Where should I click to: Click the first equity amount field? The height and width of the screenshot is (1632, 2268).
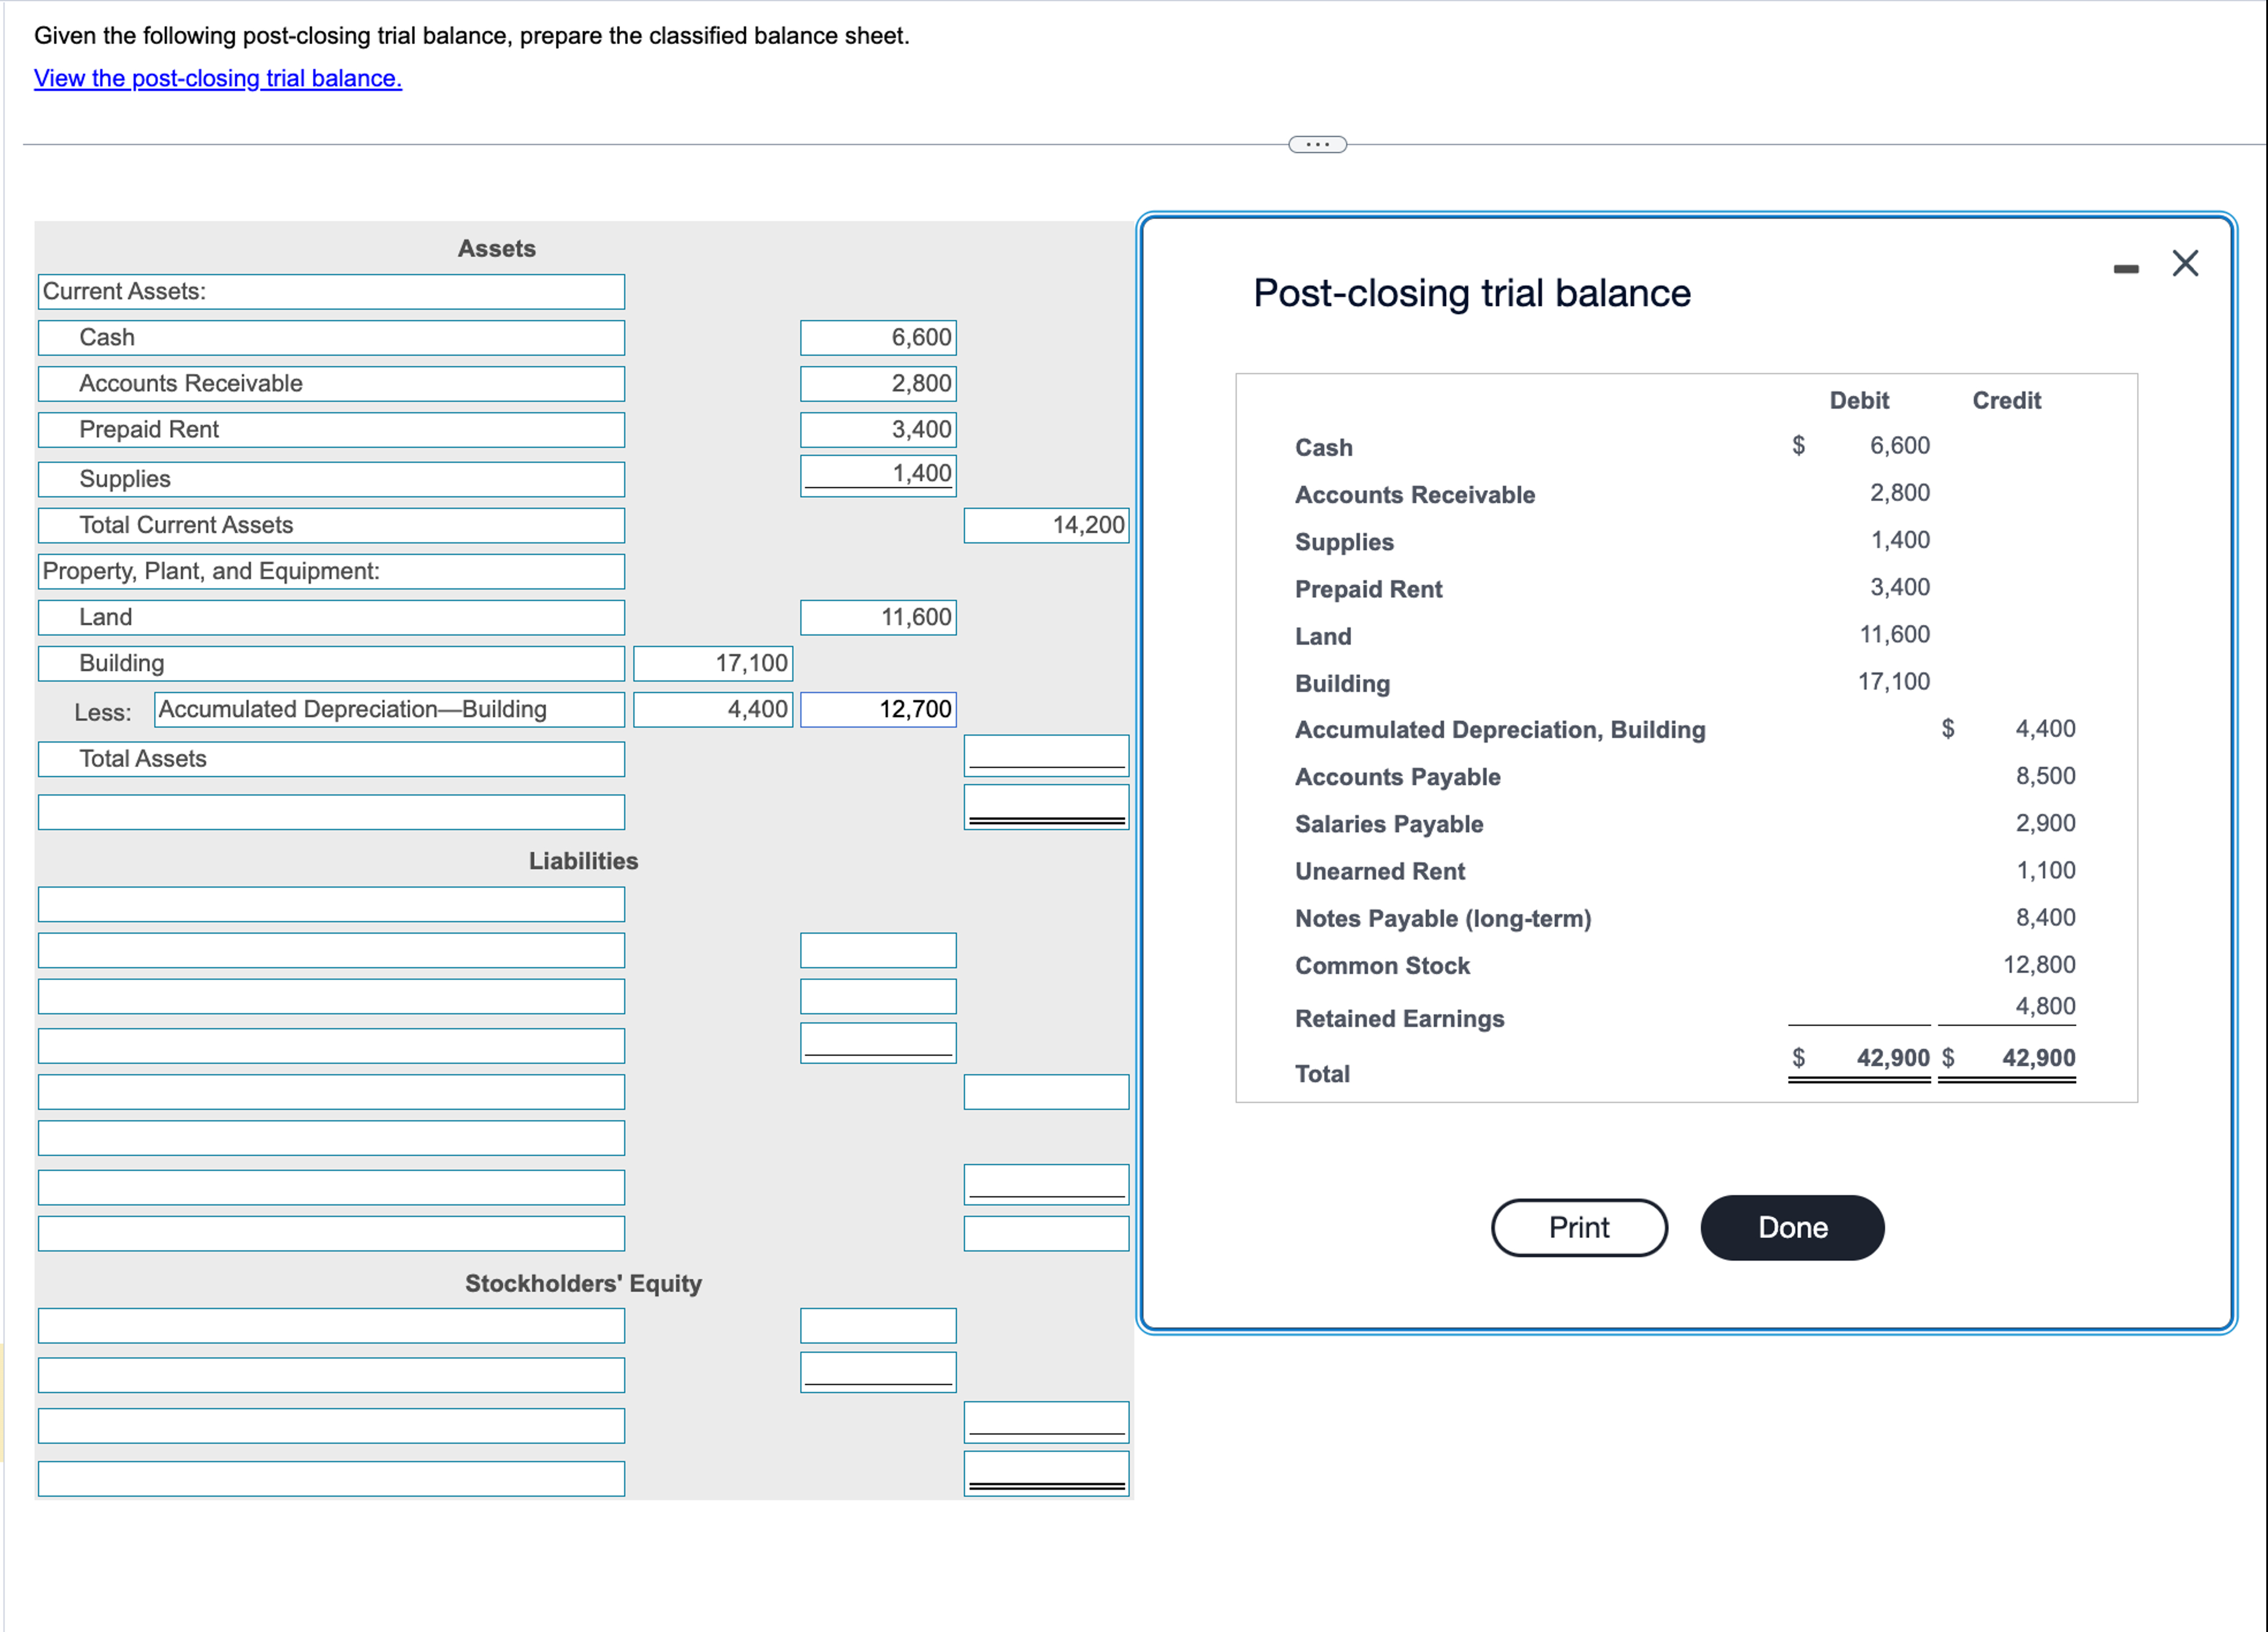click(x=878, y=1326)
